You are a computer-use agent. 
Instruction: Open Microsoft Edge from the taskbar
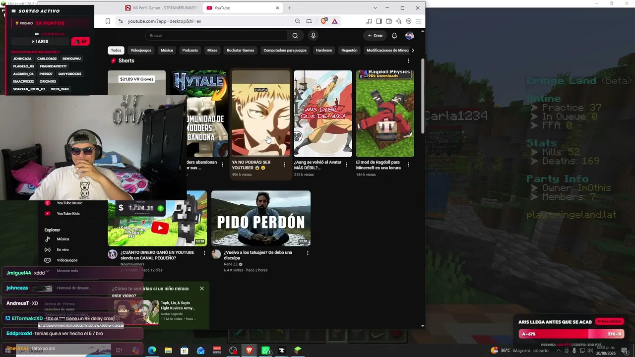click(x=152, y=351)
